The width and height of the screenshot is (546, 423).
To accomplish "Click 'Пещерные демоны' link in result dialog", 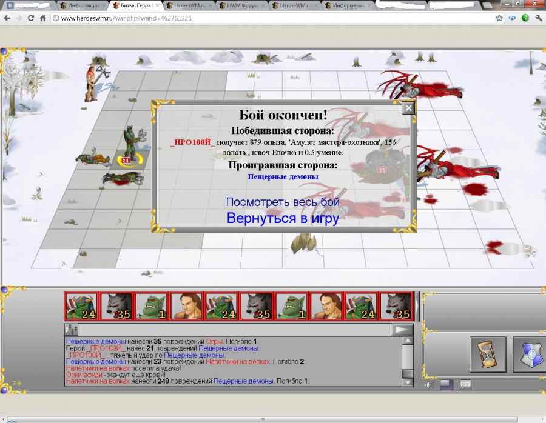I will coord(283,177).
